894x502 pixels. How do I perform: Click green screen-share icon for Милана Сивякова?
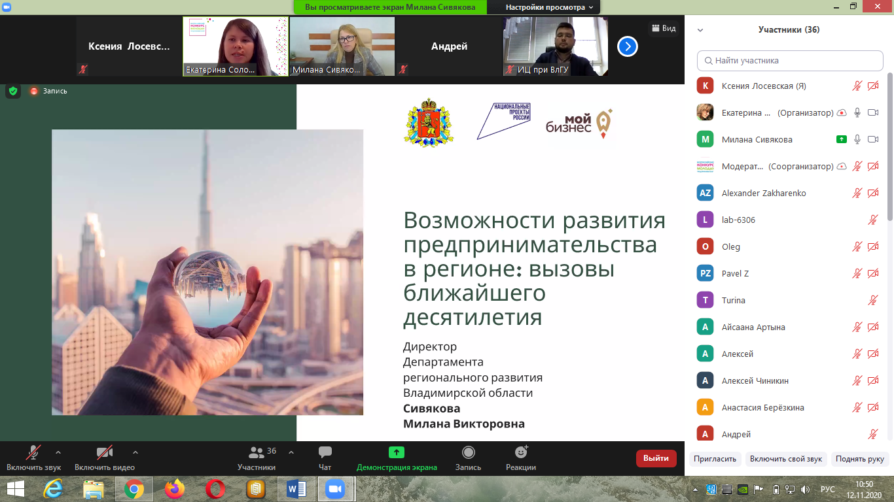tap(841, 139)
